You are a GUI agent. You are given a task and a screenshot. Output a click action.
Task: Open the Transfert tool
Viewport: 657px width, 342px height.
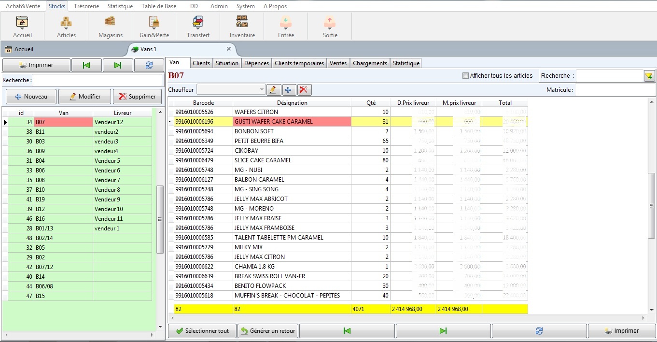click(198, 27)
